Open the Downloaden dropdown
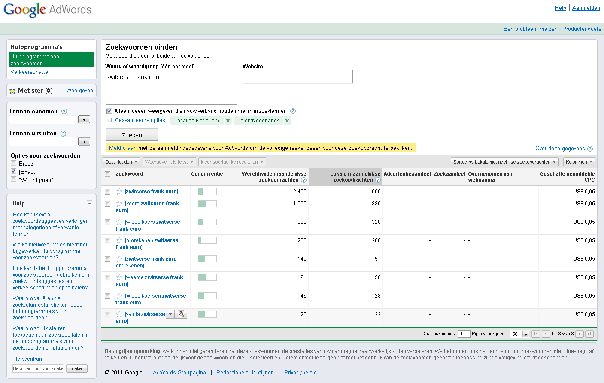The image size is (604, 383). pos(121,162)
